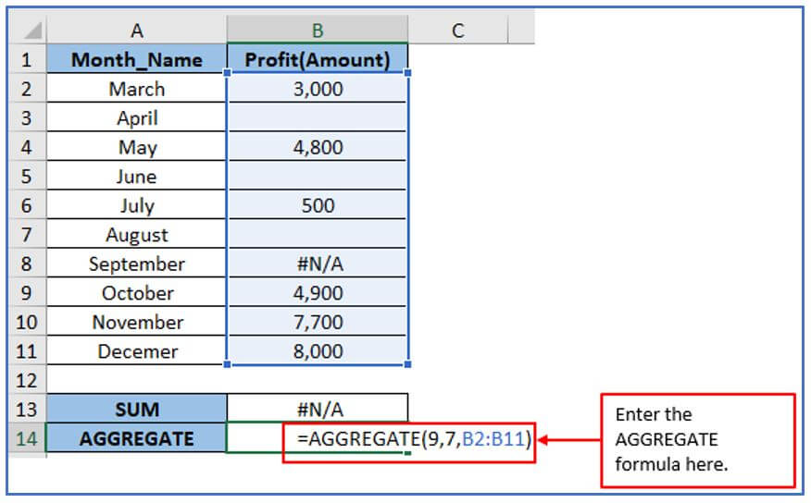Select row 14 header
This screenshot has width=811, height=503.
pyautogui.click(x=27, y=438)
